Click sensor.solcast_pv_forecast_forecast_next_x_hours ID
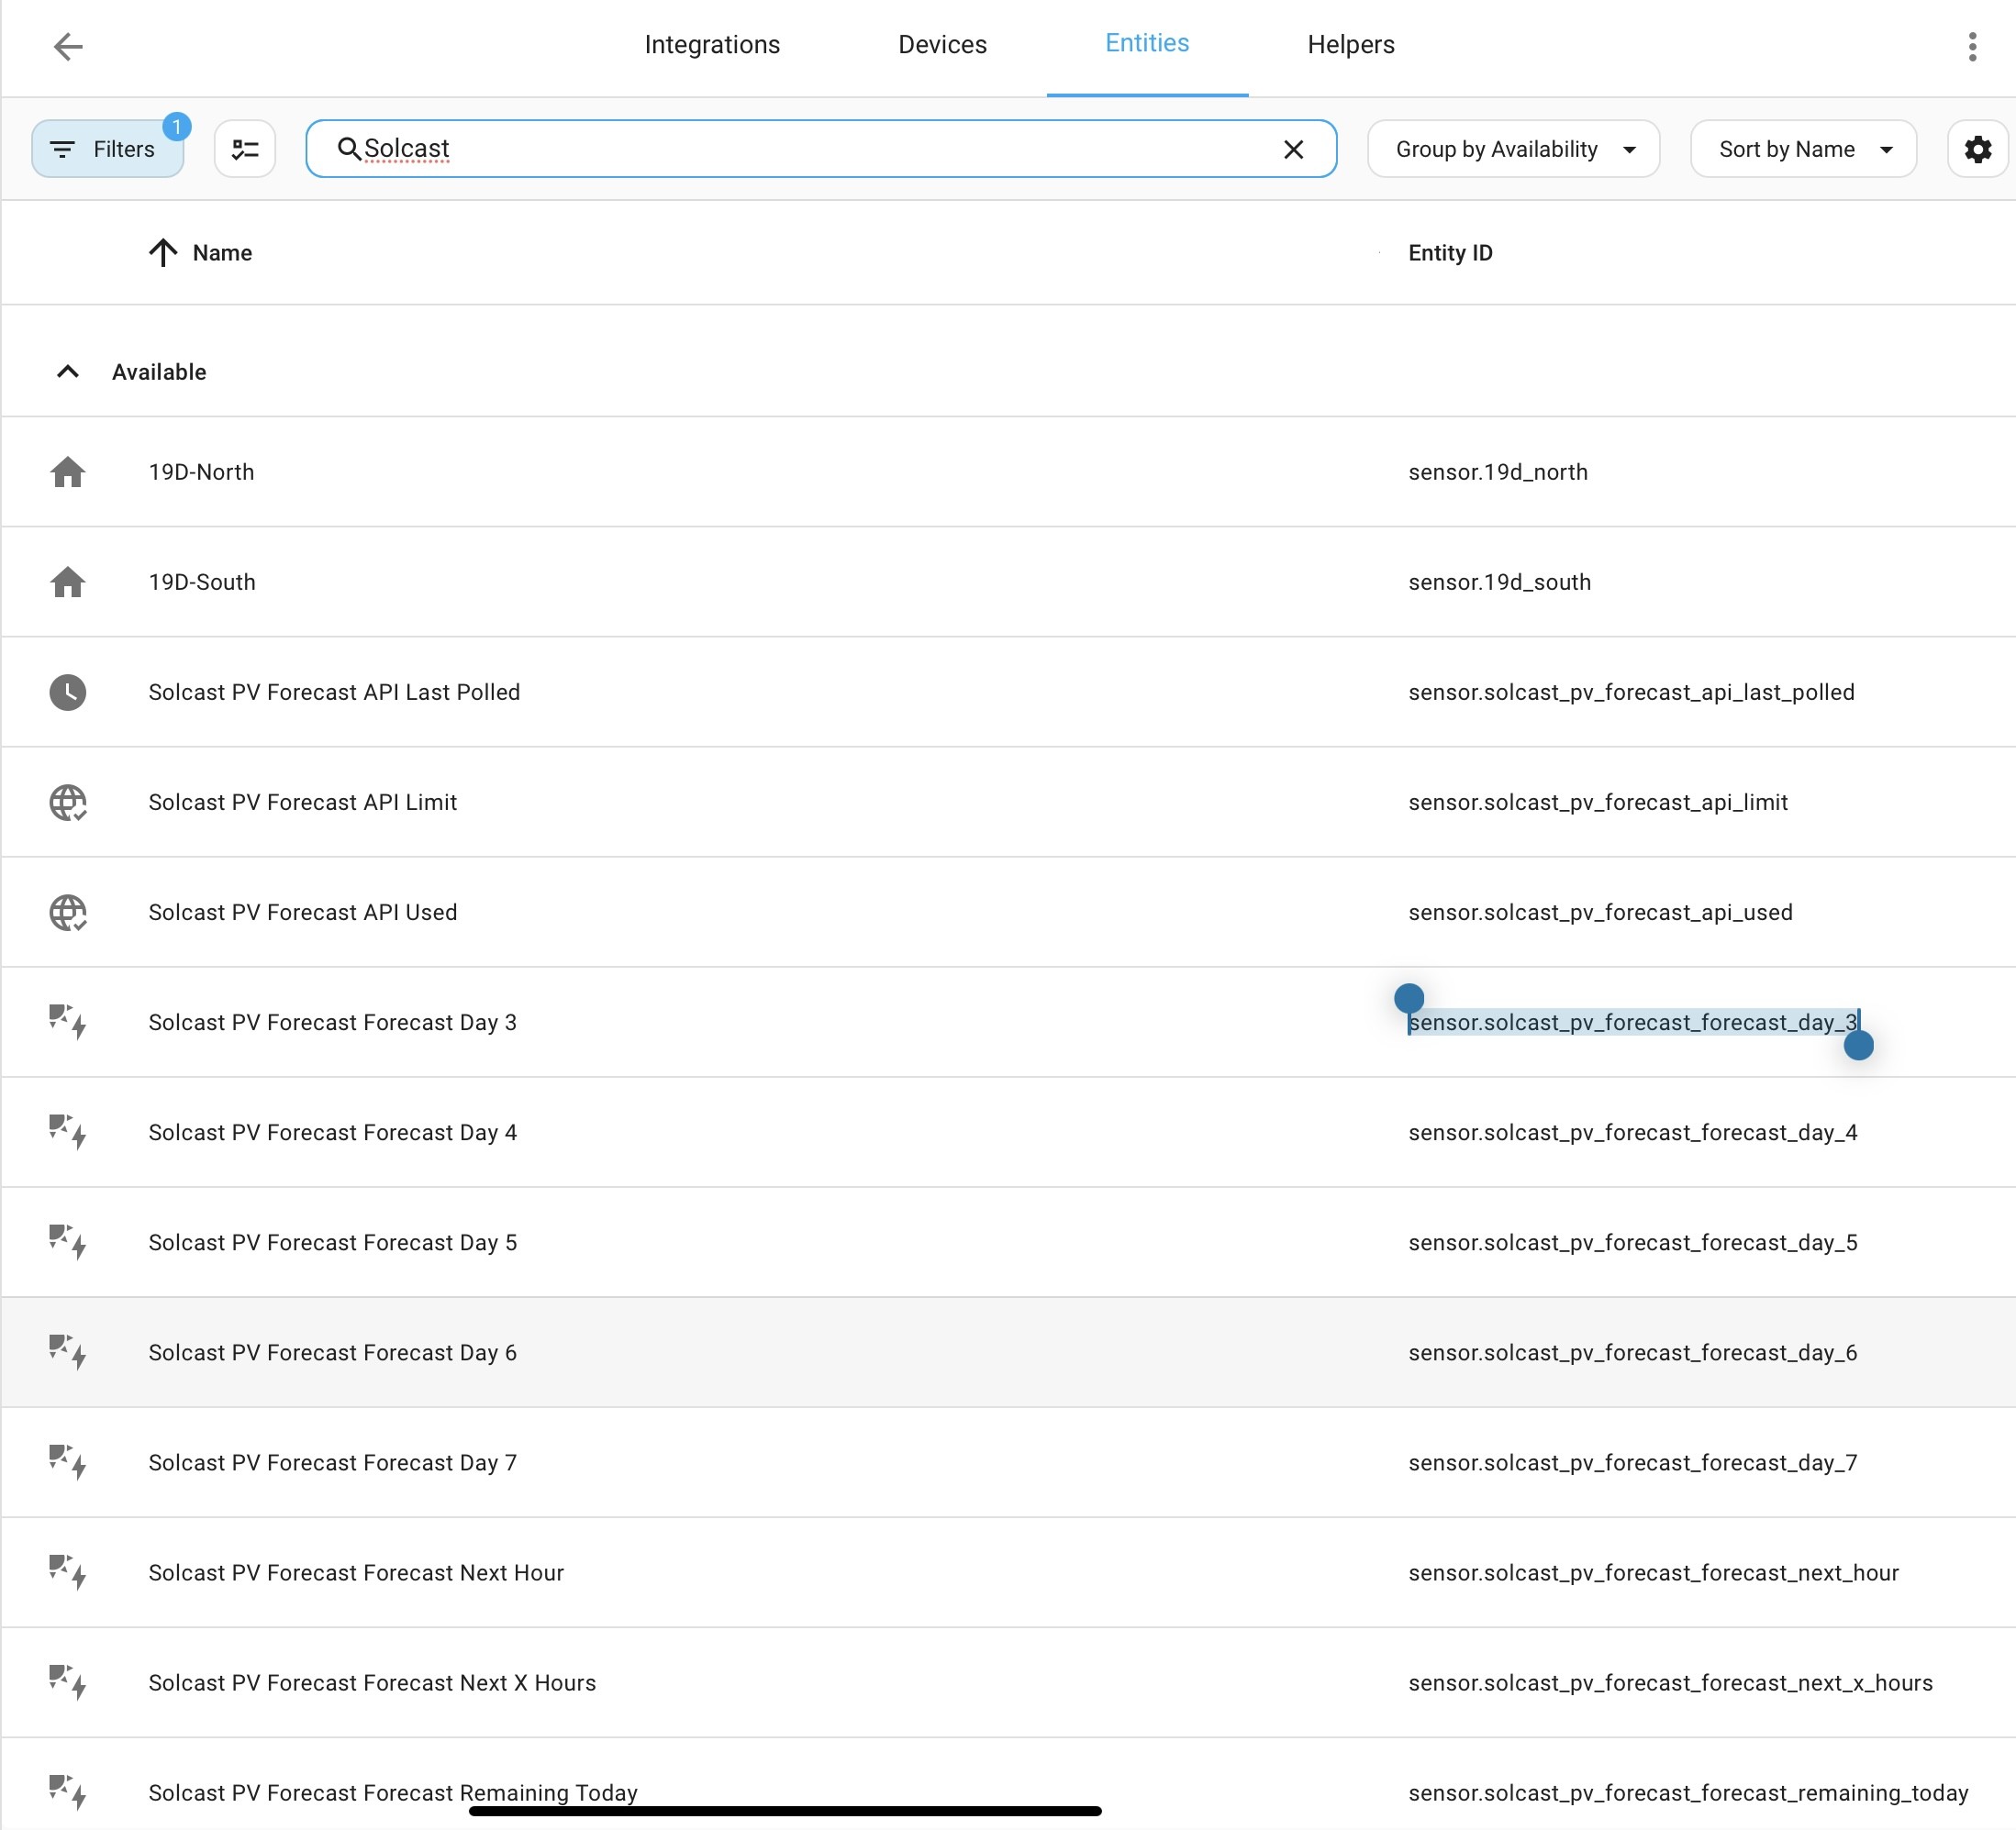The width and height of the screenshot is (2016, 1830). point(1670,1681)
